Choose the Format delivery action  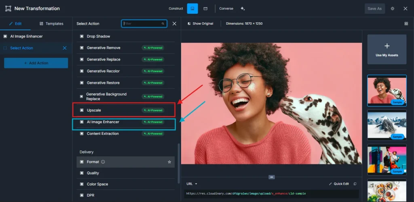coord(125,162)
